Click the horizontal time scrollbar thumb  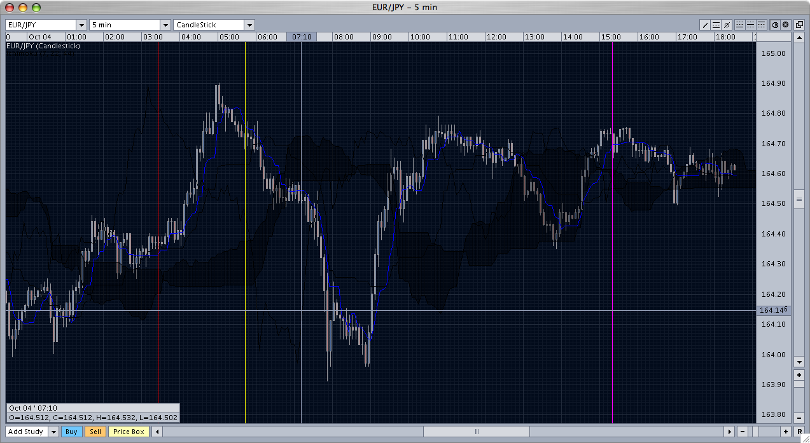click(x=476, y=432)
